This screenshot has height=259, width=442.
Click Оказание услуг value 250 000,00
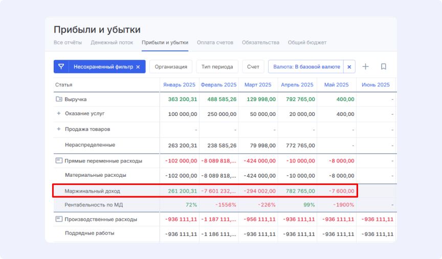click(222, 114)
